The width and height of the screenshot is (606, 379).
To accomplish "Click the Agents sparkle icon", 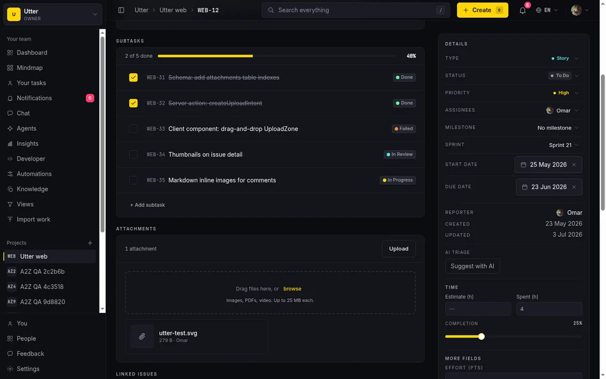I will point(10,128).
